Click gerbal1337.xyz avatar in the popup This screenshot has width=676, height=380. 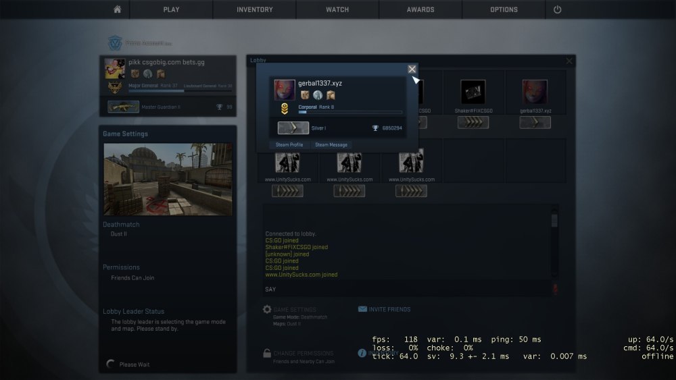285,90
